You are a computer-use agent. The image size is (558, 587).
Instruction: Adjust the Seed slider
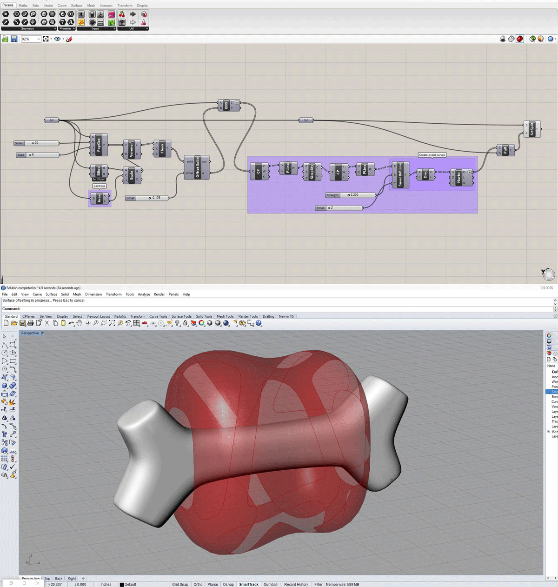[x=38, y=155]
